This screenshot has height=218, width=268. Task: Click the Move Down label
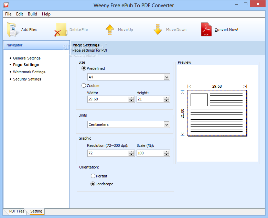(176, 30)
